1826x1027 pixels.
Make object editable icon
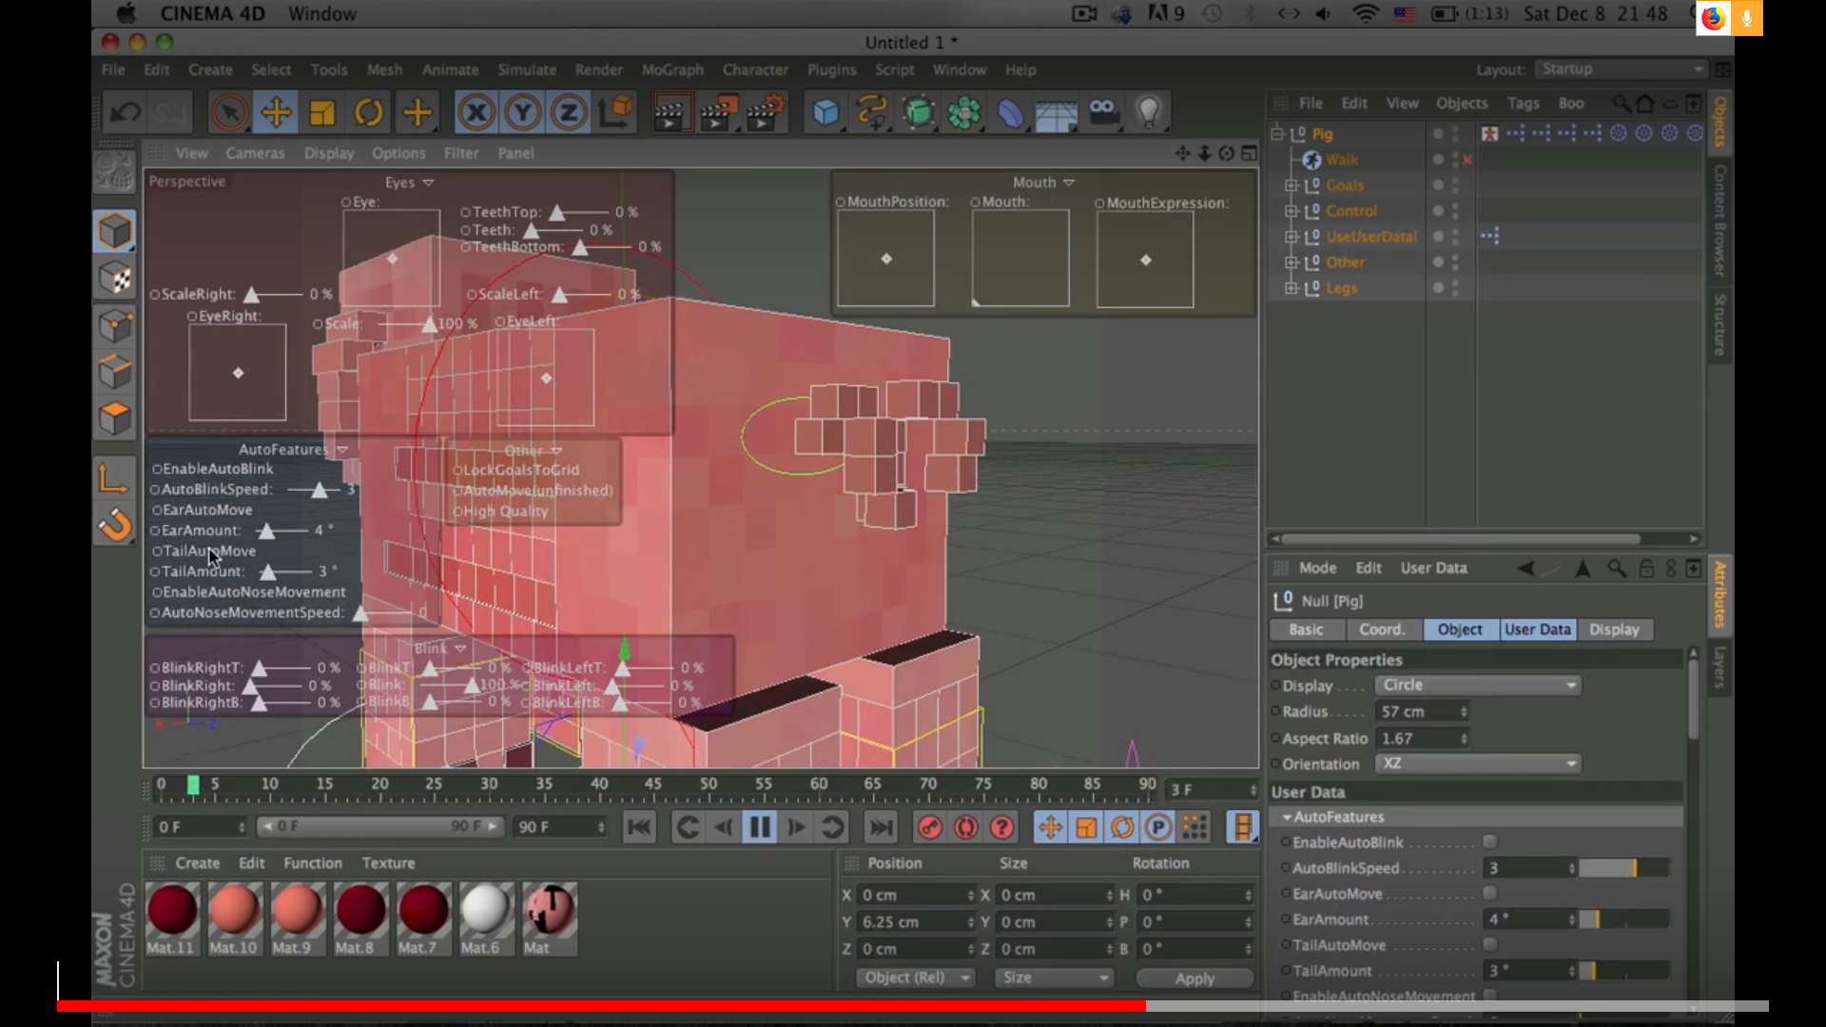[114, 174]
